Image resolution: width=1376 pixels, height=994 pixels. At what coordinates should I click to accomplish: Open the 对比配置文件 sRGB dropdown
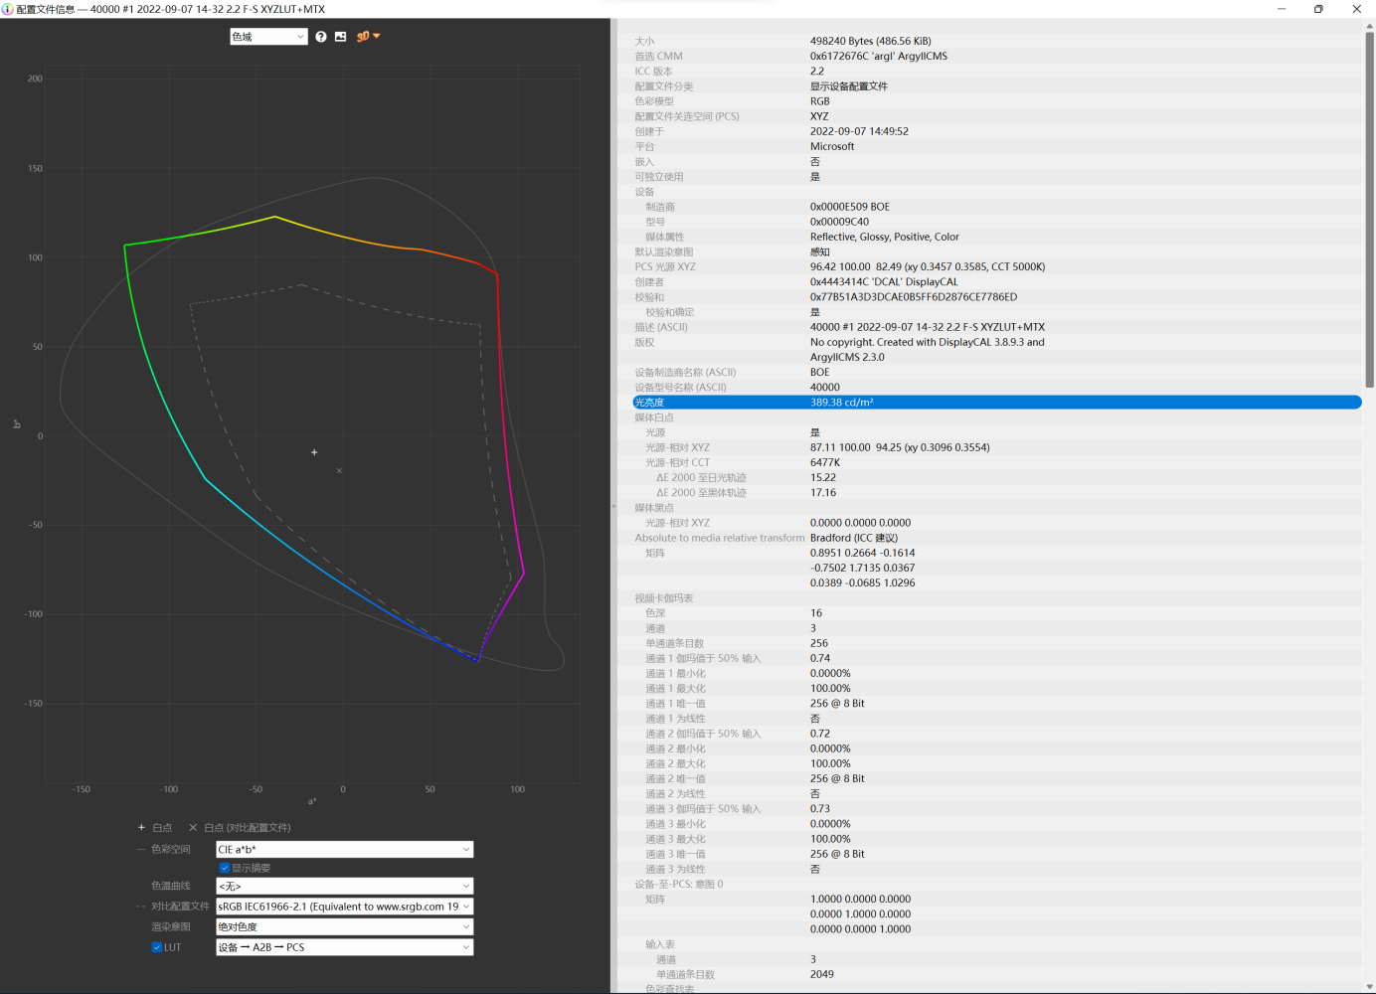pos(344,907)
